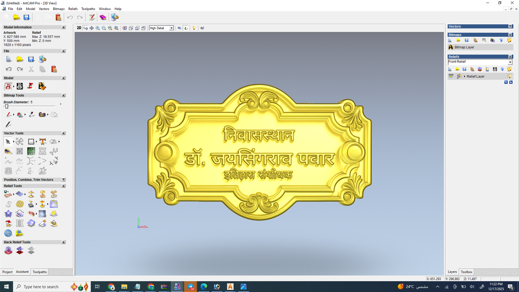The image size is (519, 292).
Task: Toggle origin axes display in 3D view
Action: tap(186, 28)
